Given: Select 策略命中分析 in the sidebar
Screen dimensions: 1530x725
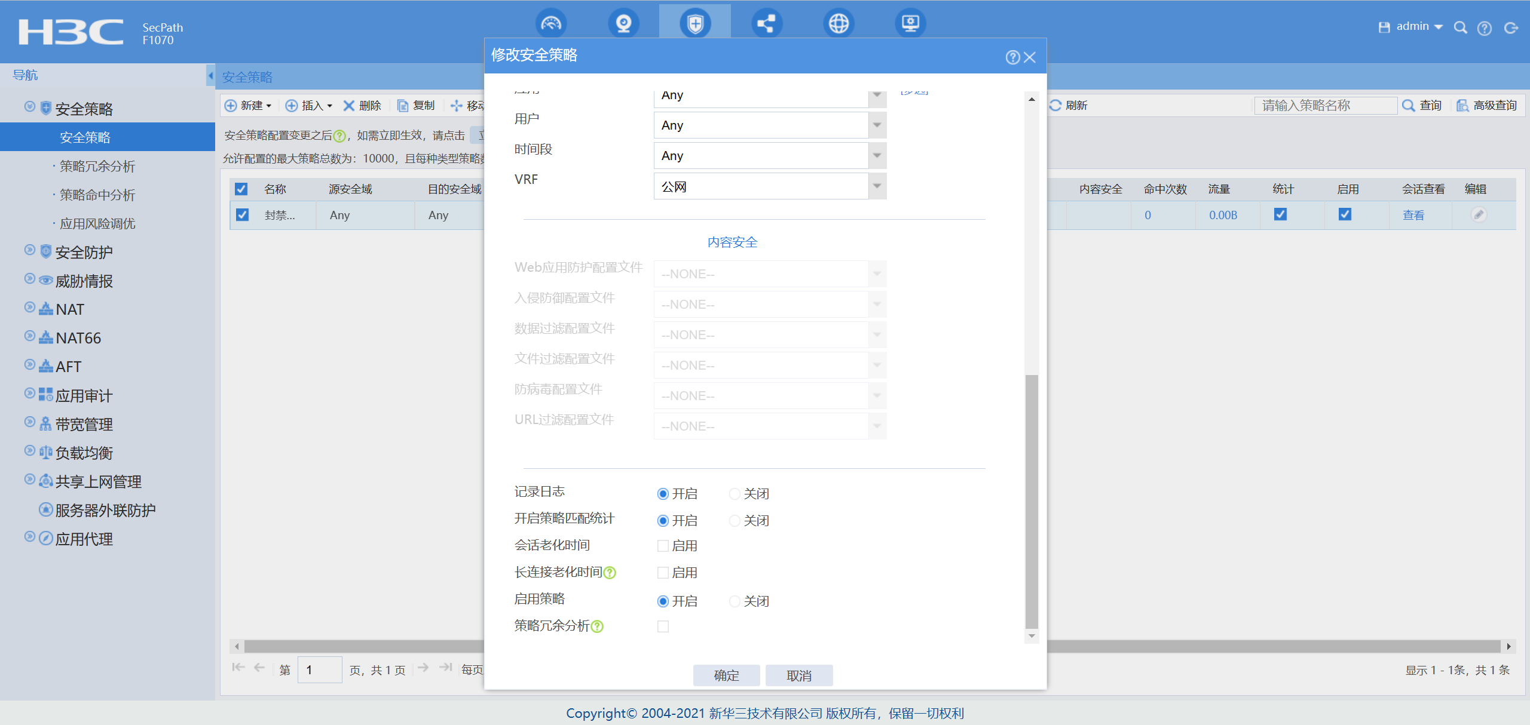Looking at the screenshot, I should (x=97, y=195).
